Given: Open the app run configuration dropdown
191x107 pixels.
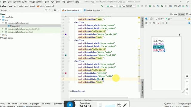Looking at the screenshot, I should [x=111, y=6].
